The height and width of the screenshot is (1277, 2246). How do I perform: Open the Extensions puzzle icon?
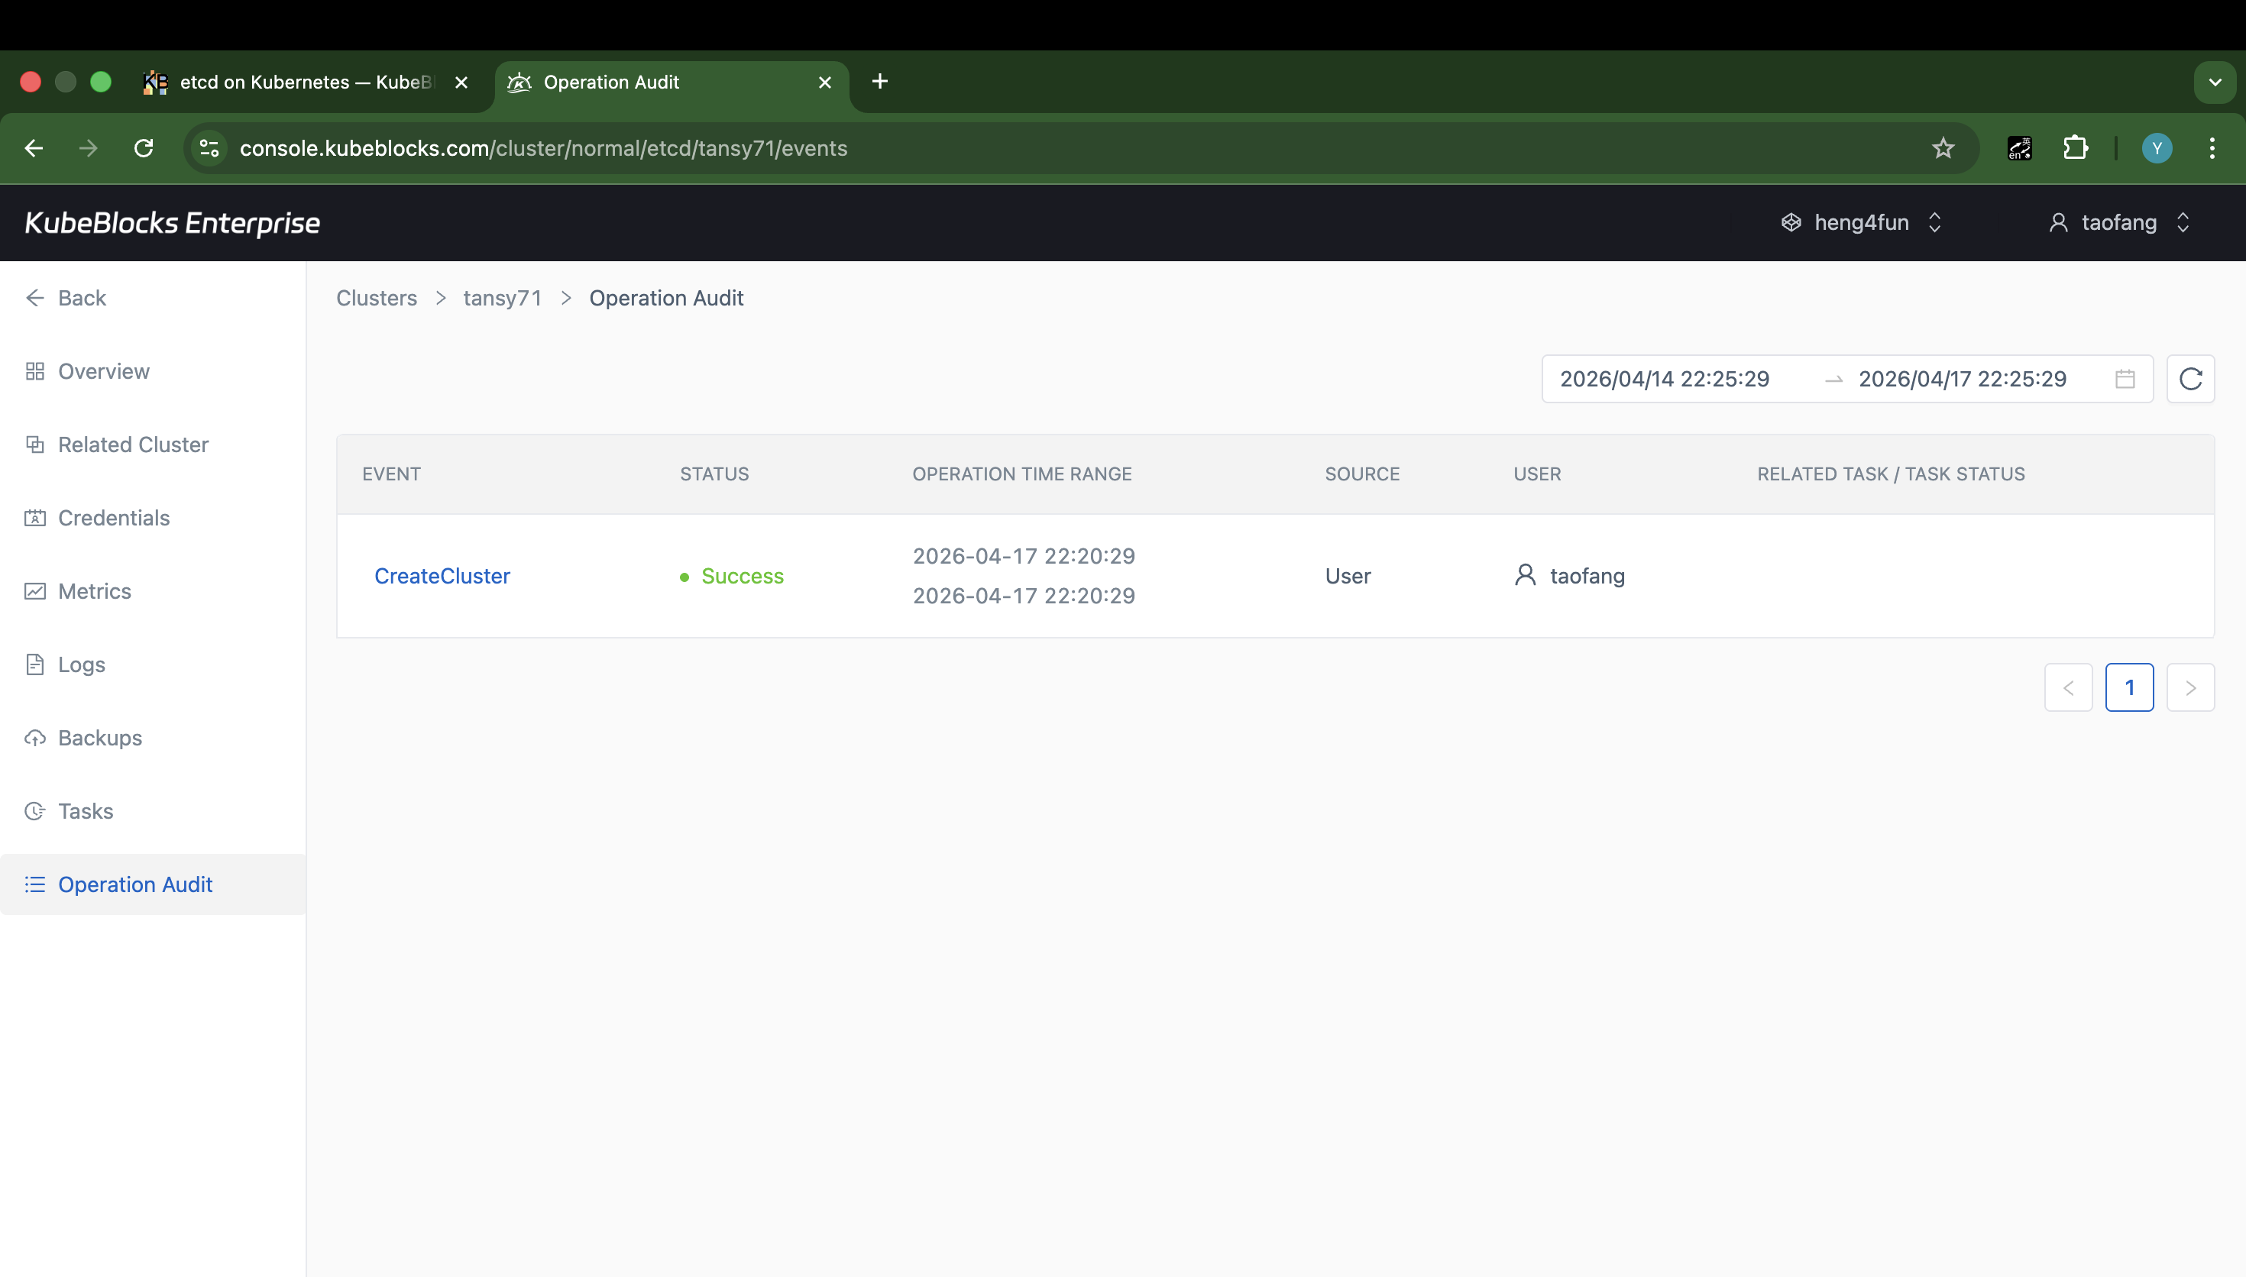(x=2076, y=148)
